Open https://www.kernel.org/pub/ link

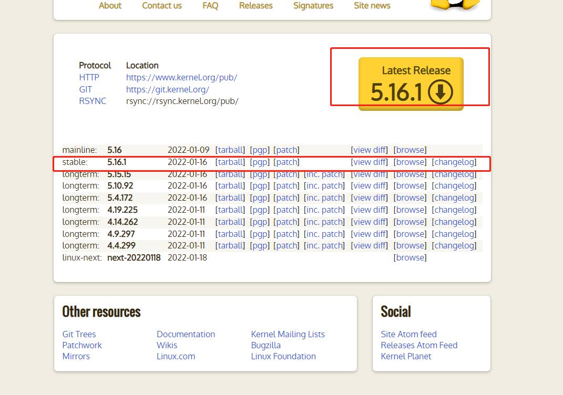pyautogui.click(x=181, y=78)
